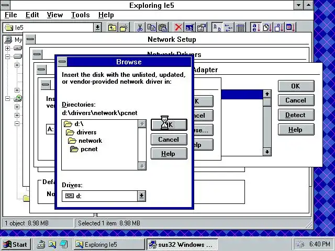Viewport: 335px width, 251px height.
Task: Click the magnifier-folder icon in quick launch
Action: pyautogui.click(x=52, y=244)
